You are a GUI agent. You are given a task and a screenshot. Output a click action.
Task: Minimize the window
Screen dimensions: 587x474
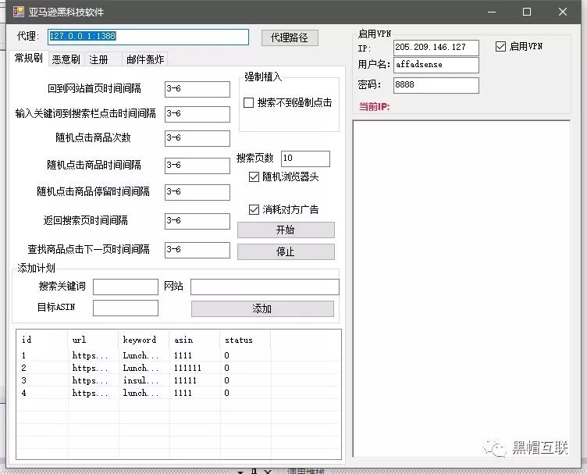tap(492, 12)
